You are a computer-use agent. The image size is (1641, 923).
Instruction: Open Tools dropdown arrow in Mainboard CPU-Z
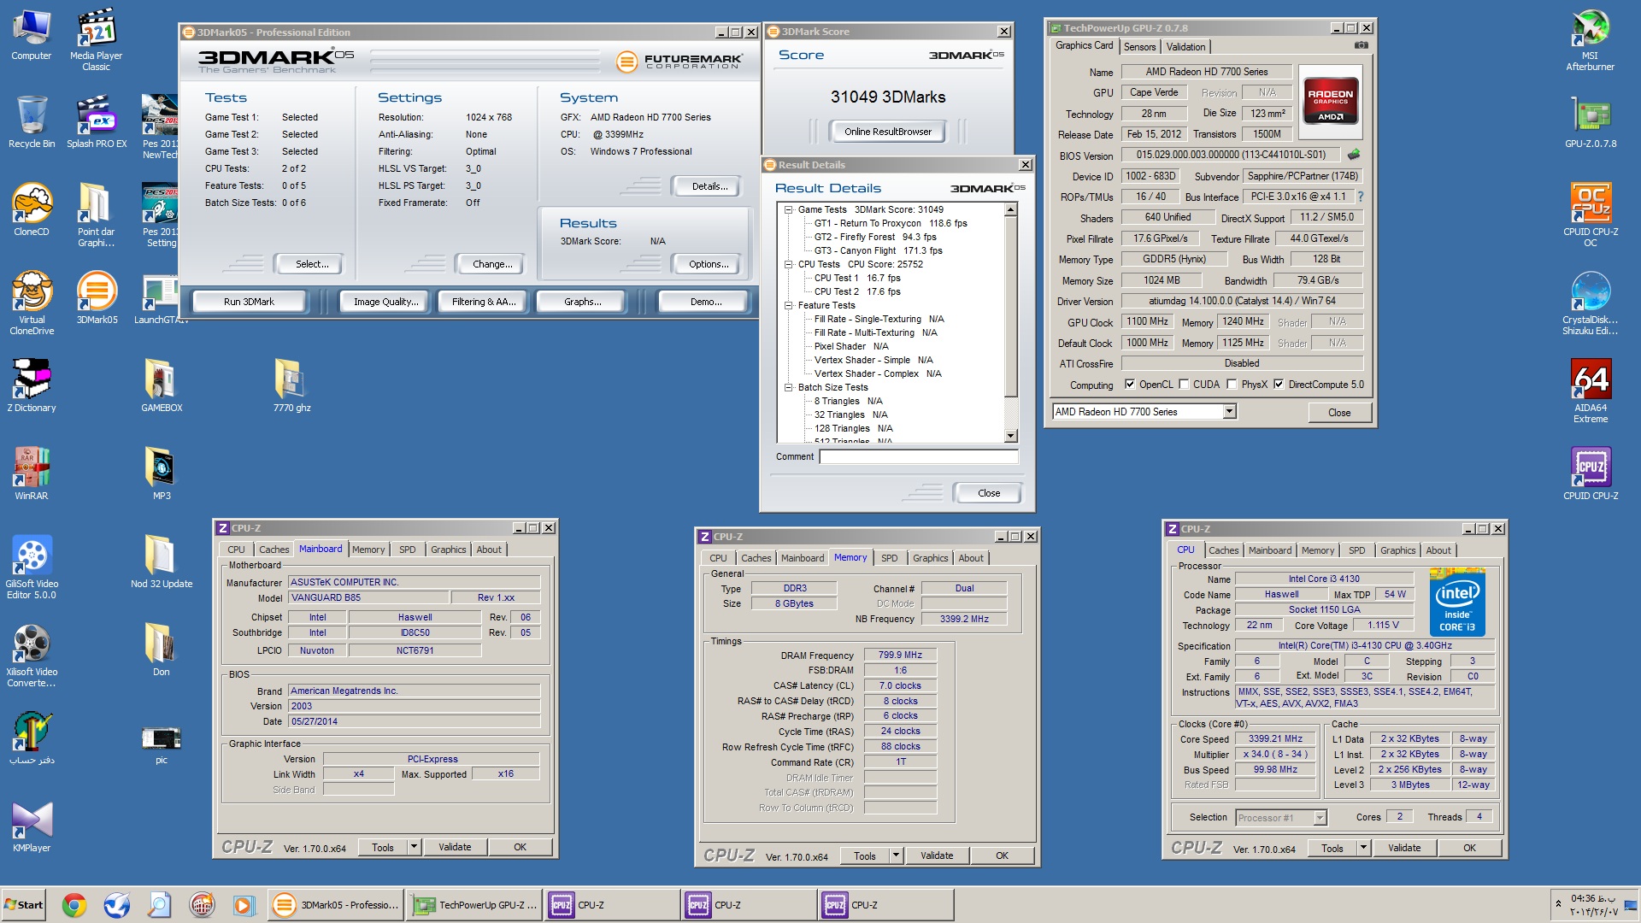point(414,847)
